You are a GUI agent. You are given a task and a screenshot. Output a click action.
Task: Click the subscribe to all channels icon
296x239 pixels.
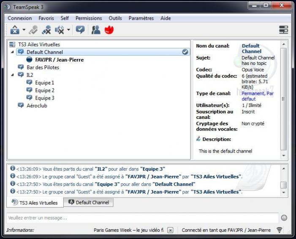(x=80, y=30)
